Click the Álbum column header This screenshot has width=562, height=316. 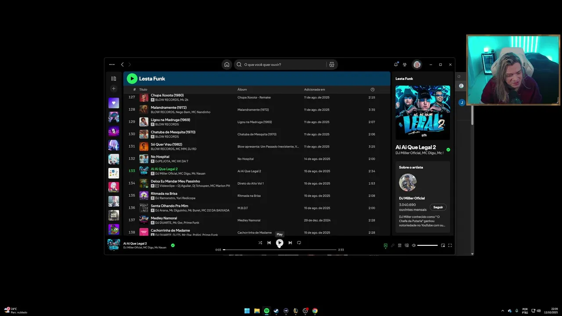click(242, 90)
